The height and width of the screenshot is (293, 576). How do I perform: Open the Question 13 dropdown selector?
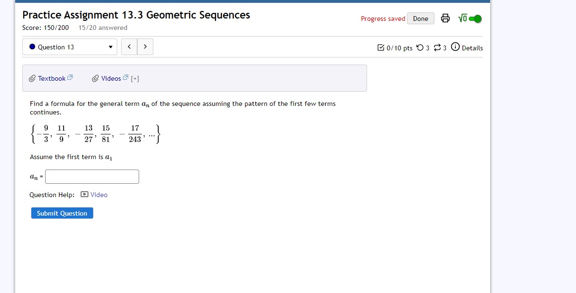click(70, 47)
